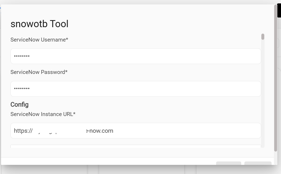Click the 'ServiceNow Username*' label
The image size is (281, 174).
(39, 40)
